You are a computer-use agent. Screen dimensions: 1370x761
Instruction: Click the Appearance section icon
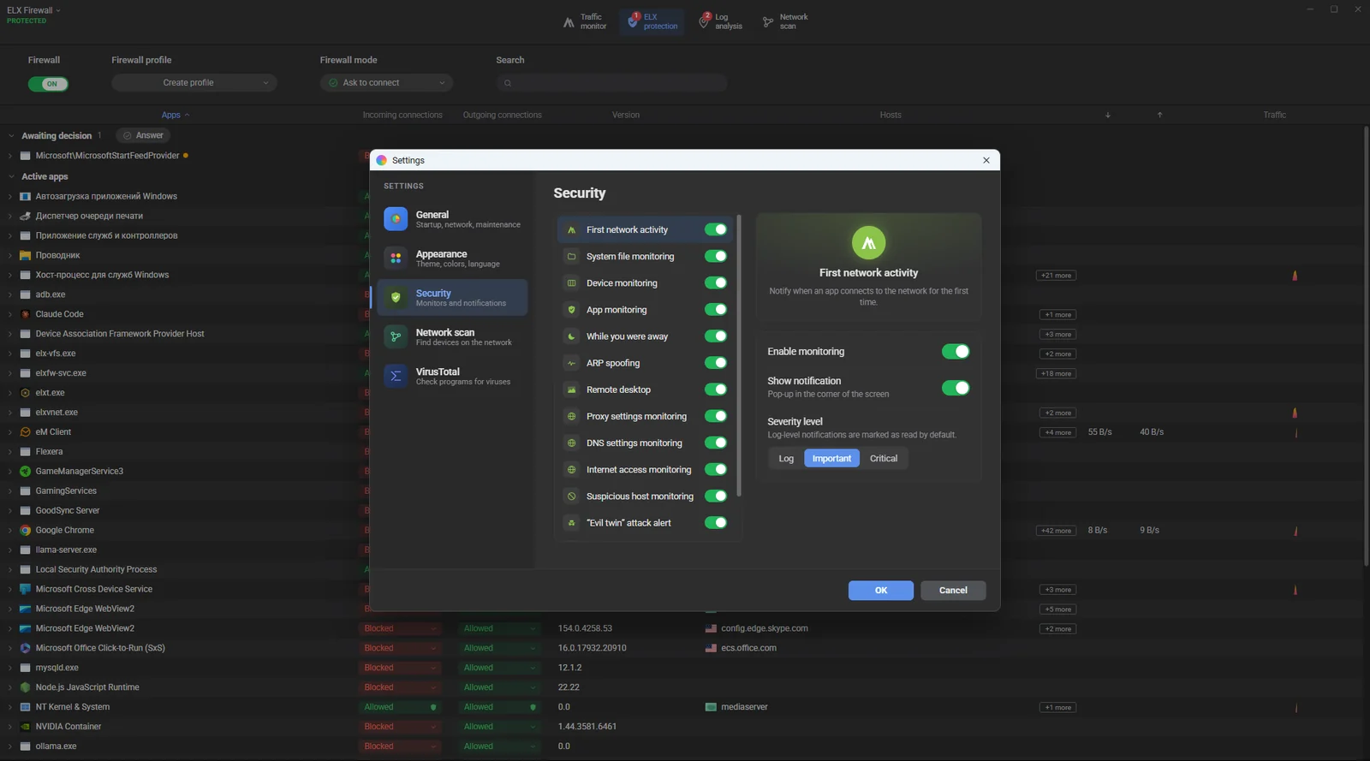(x=396, y=259)
